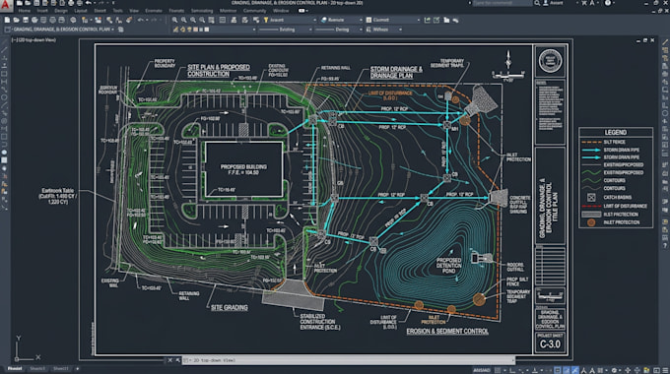Click the C-3.0 sheet number

pyautogui.click(x=550, y=344)
